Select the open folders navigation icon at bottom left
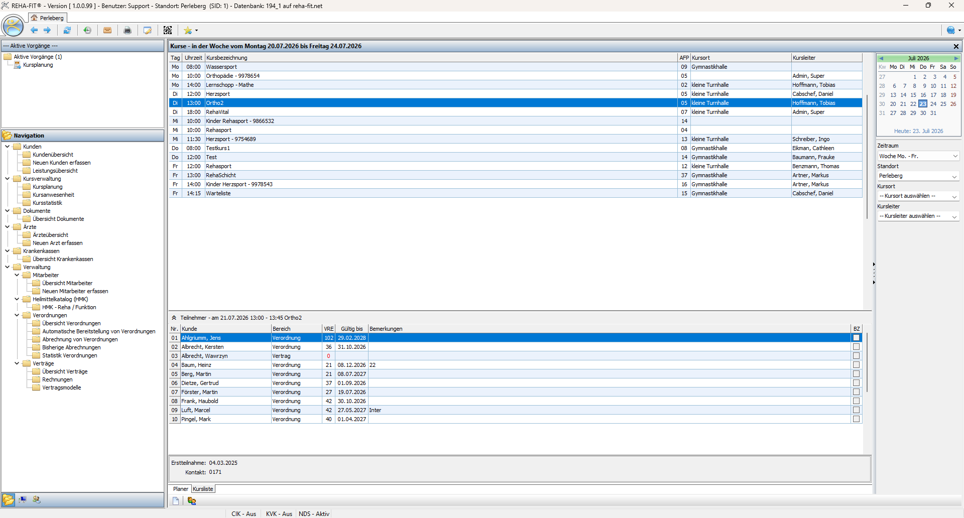 point(9,500)
